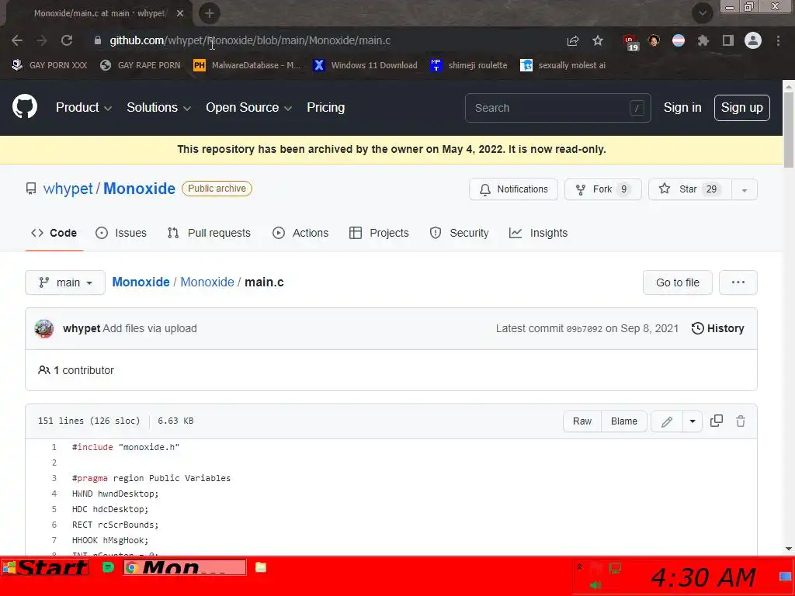Click the volume speaker tray icon

tap(595, 585)
